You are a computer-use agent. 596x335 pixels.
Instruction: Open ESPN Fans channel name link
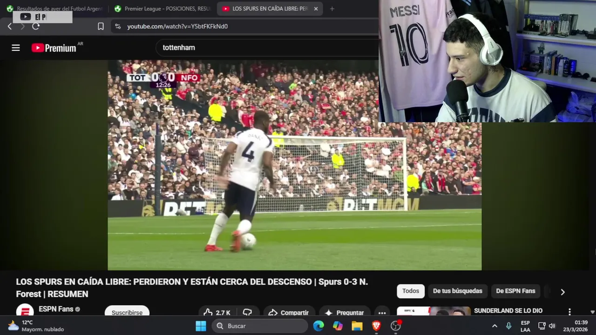click(x=56, y=309)
